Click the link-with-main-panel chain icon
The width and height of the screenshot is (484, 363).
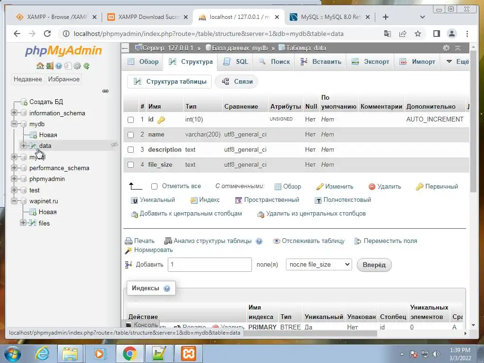[105, 91]
